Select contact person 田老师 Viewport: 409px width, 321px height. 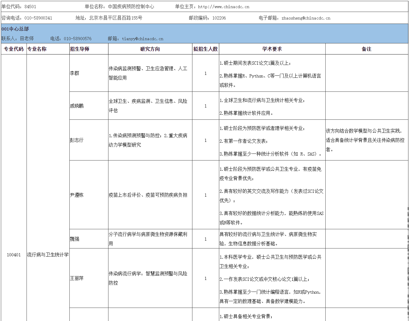coord(27,39)
